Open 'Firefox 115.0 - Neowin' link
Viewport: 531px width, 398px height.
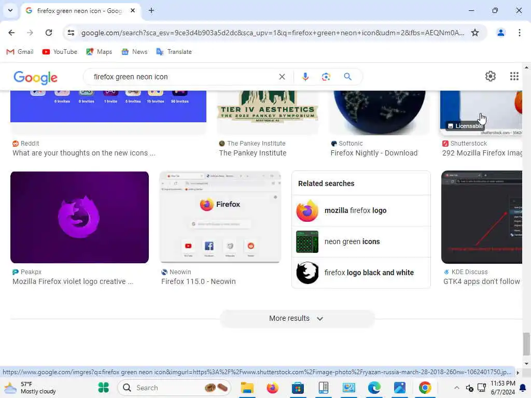click(199, 281)
